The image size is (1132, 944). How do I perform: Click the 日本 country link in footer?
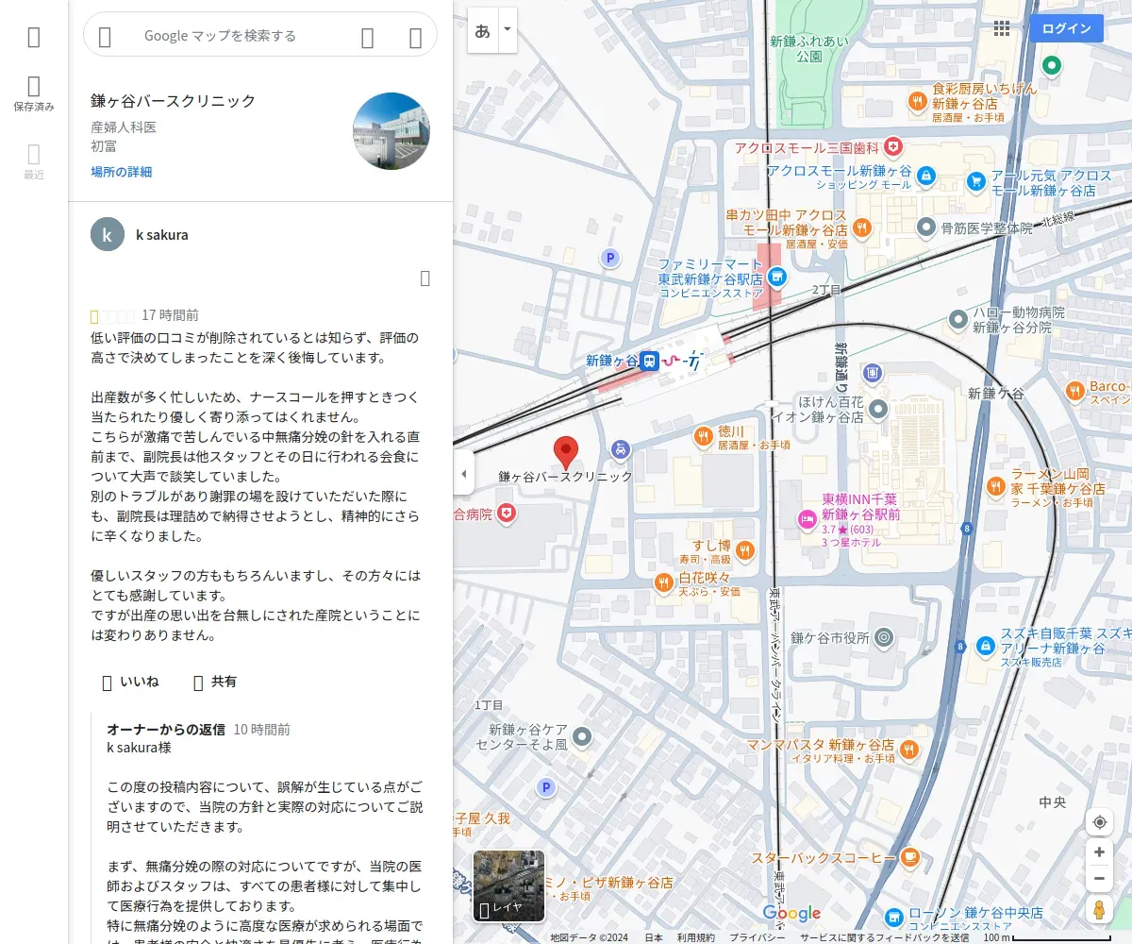tap(654, 937)
